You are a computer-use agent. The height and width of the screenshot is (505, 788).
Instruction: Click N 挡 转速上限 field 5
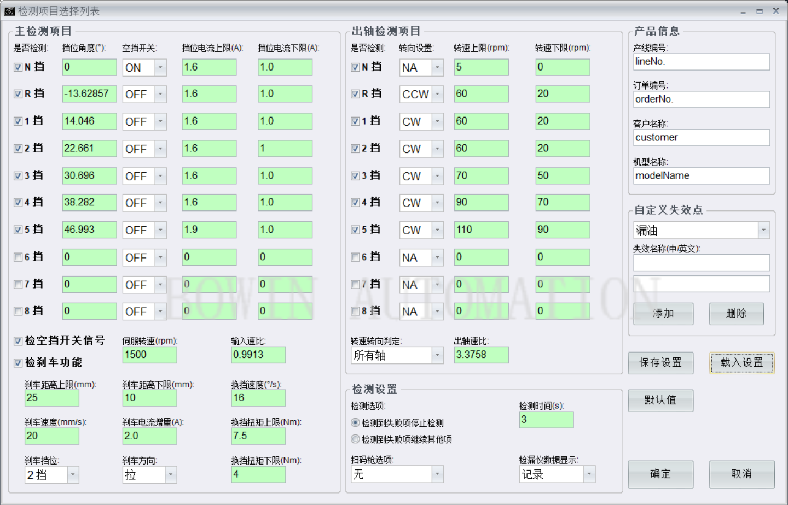pos(481,67)
